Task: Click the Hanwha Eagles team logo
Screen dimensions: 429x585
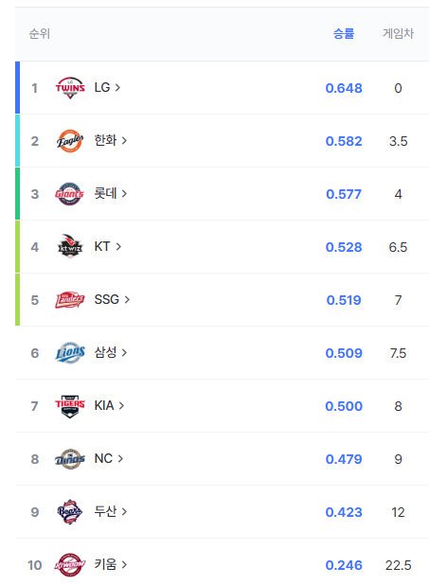Action: (70, 141)
